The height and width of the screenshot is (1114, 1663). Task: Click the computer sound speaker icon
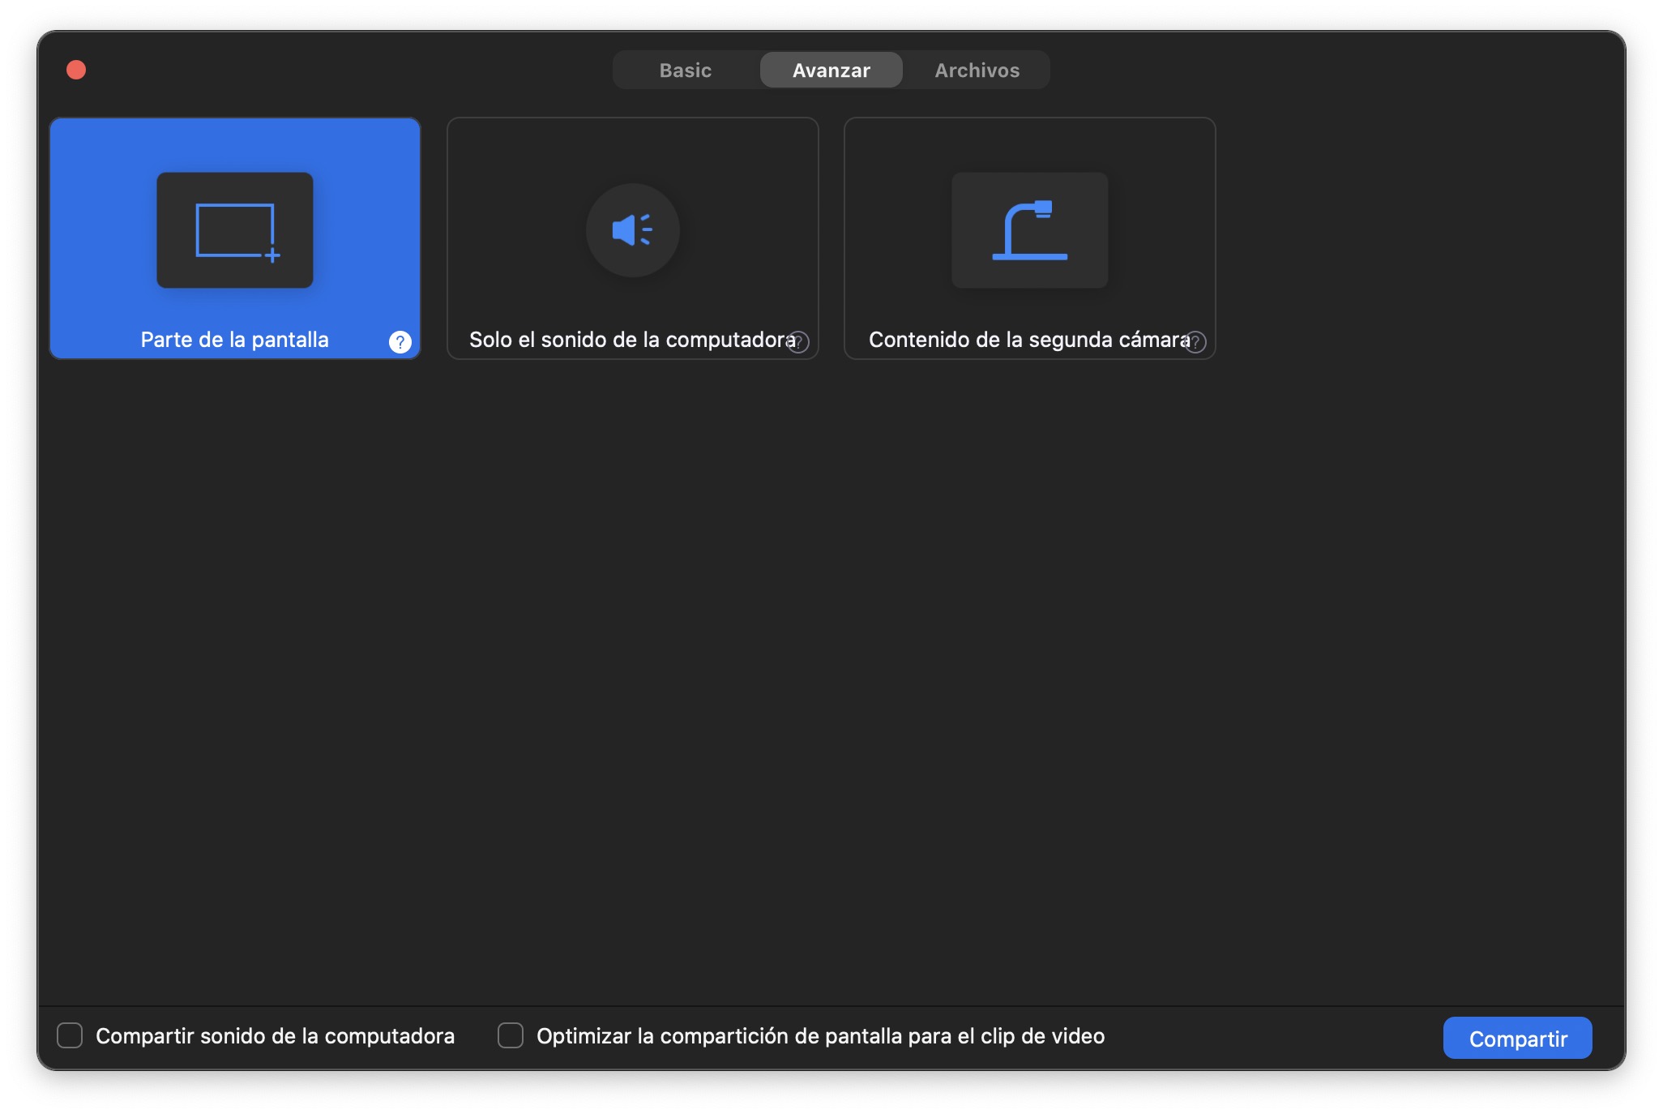click(x=632, y=230)
